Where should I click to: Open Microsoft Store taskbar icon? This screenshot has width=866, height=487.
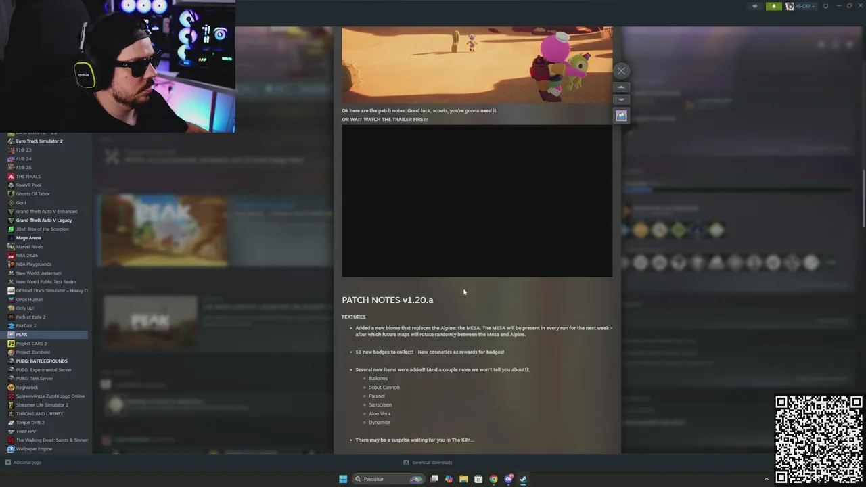pos(478,479)
